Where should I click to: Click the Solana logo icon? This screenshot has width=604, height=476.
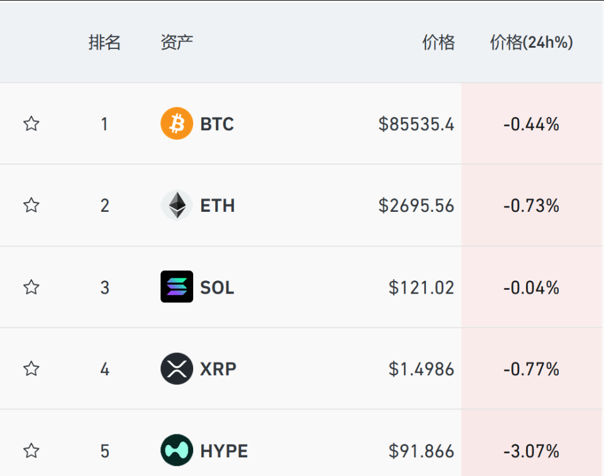(x=177, y=287)
